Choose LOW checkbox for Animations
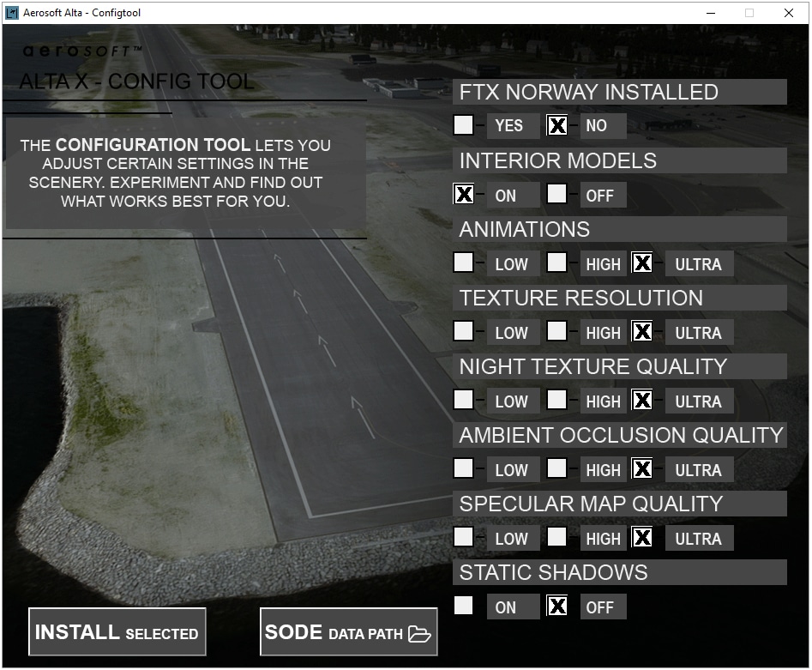 click(463, 263)
